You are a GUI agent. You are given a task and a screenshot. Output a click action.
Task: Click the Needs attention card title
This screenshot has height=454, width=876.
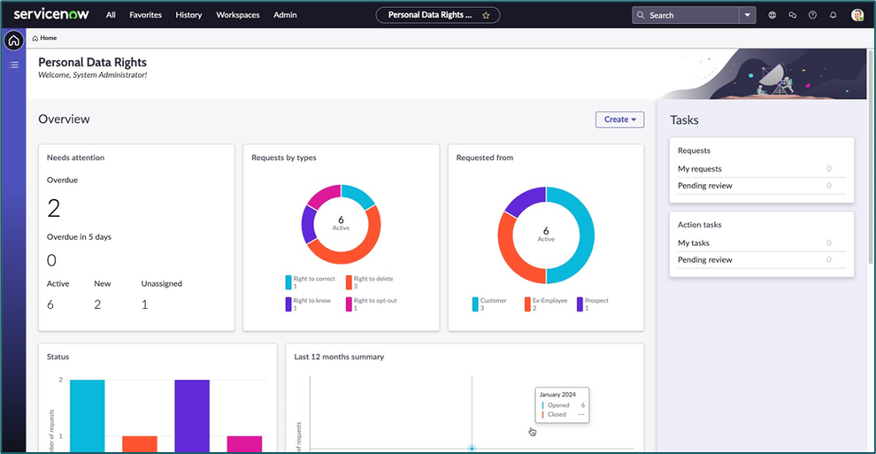click(75, 158)
